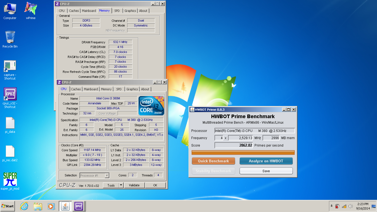Open Internet Explorer from the taskbar
Viewport: 377px width, 212px height.
(x=24, y=206)
